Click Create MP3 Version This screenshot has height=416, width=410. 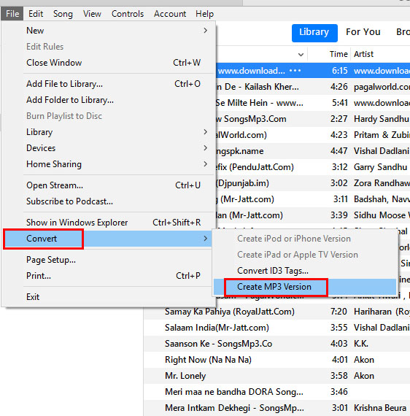[305, 287]
